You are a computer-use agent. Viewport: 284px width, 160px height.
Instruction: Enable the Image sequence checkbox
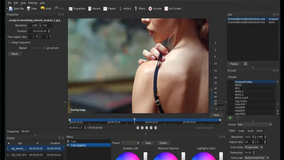[x=9, y=42]
